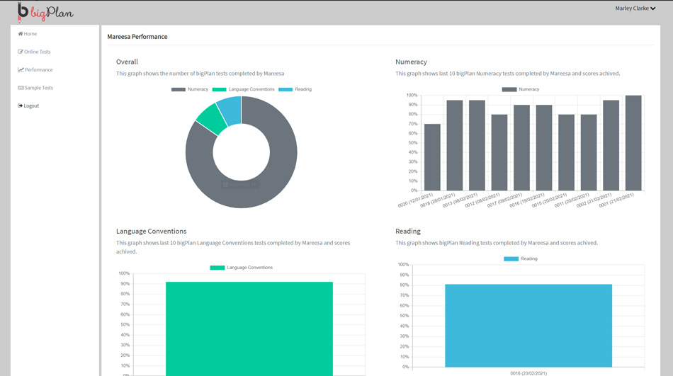Hide the Numeracy series in bar chart legend
This screenshot has width=673, height=376.
(521, 89)
